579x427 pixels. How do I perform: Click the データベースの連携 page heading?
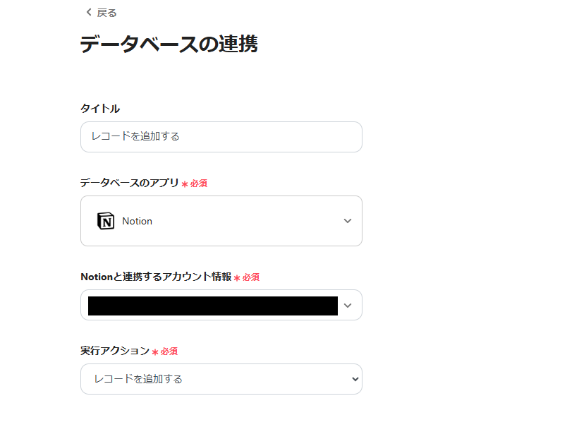tap(171, 44)
